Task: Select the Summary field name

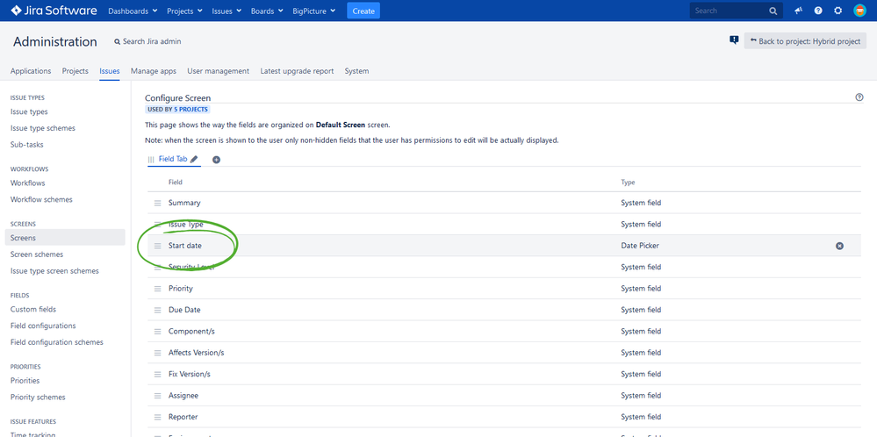Action: pyautogui.click(x=184, y=203)
